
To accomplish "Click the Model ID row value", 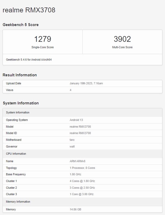I will pyautogui.click(x=80, y=133).
